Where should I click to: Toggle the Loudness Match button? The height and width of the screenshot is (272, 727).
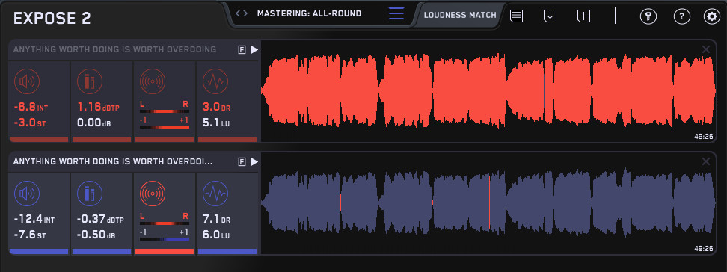[460, 15]
